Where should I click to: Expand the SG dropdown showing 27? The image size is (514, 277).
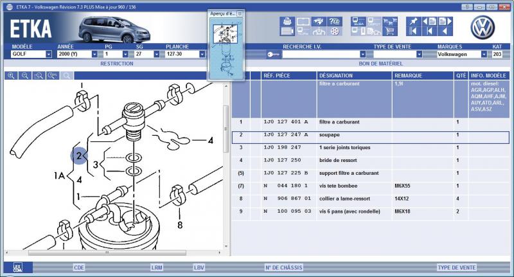(157, 54)
